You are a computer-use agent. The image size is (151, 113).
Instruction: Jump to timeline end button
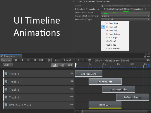[x=41, y=60]
